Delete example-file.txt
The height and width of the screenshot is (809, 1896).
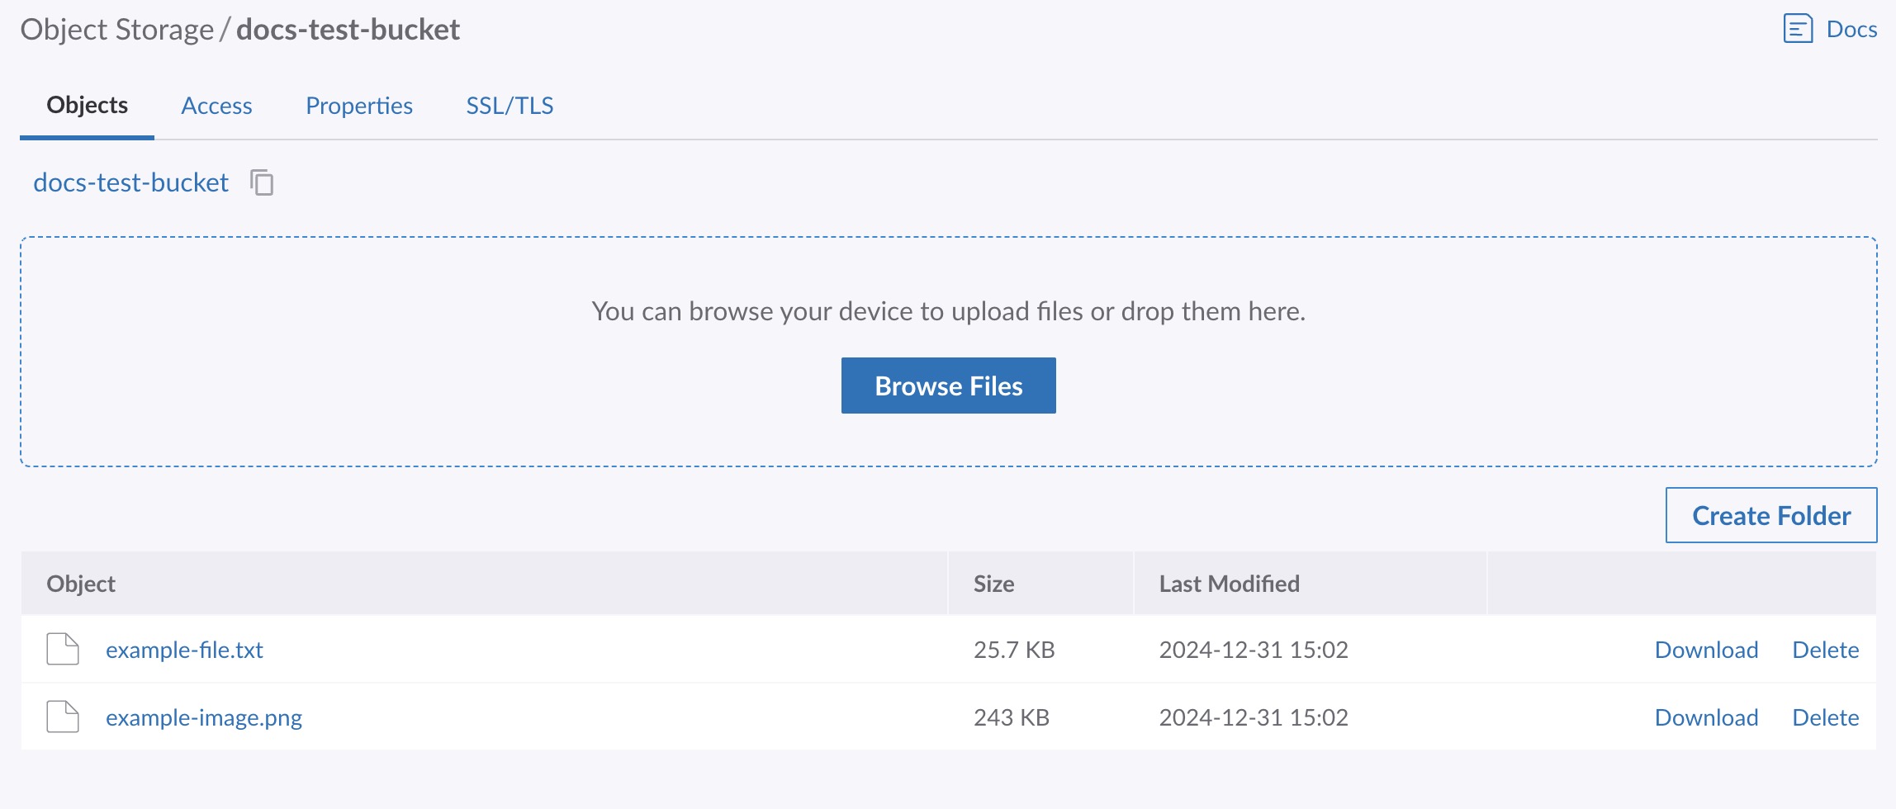coord(1825,651)
